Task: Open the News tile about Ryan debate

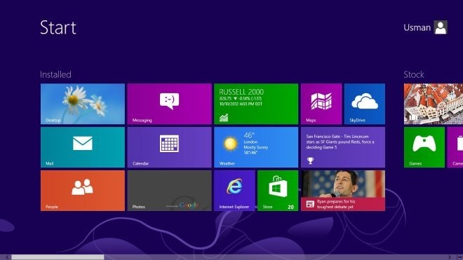Action: pyautogui.click(x=343, y=191)
